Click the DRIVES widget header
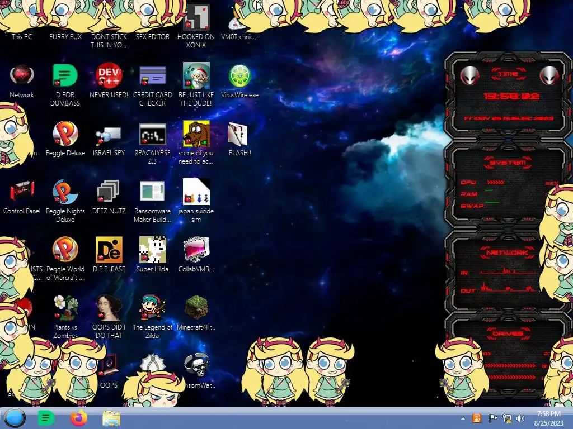Viewport: 573px width, 429px height. click(x=508, y=333)
